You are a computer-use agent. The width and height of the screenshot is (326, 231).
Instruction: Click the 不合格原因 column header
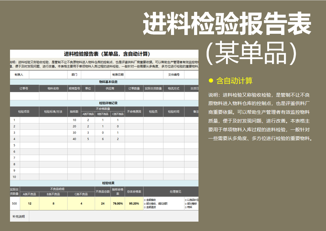(x=134, y=112)
